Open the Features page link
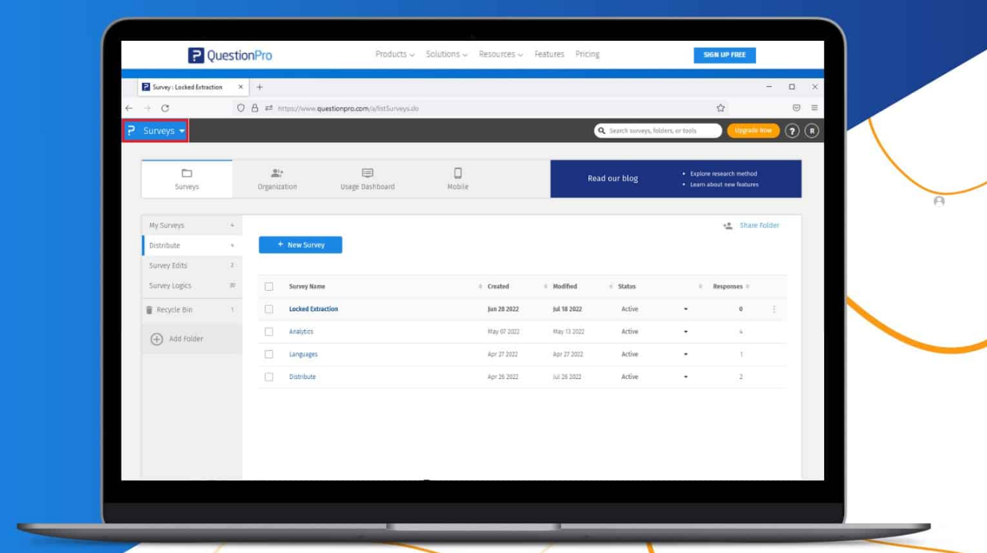987x553 pixels. (549, 54)
